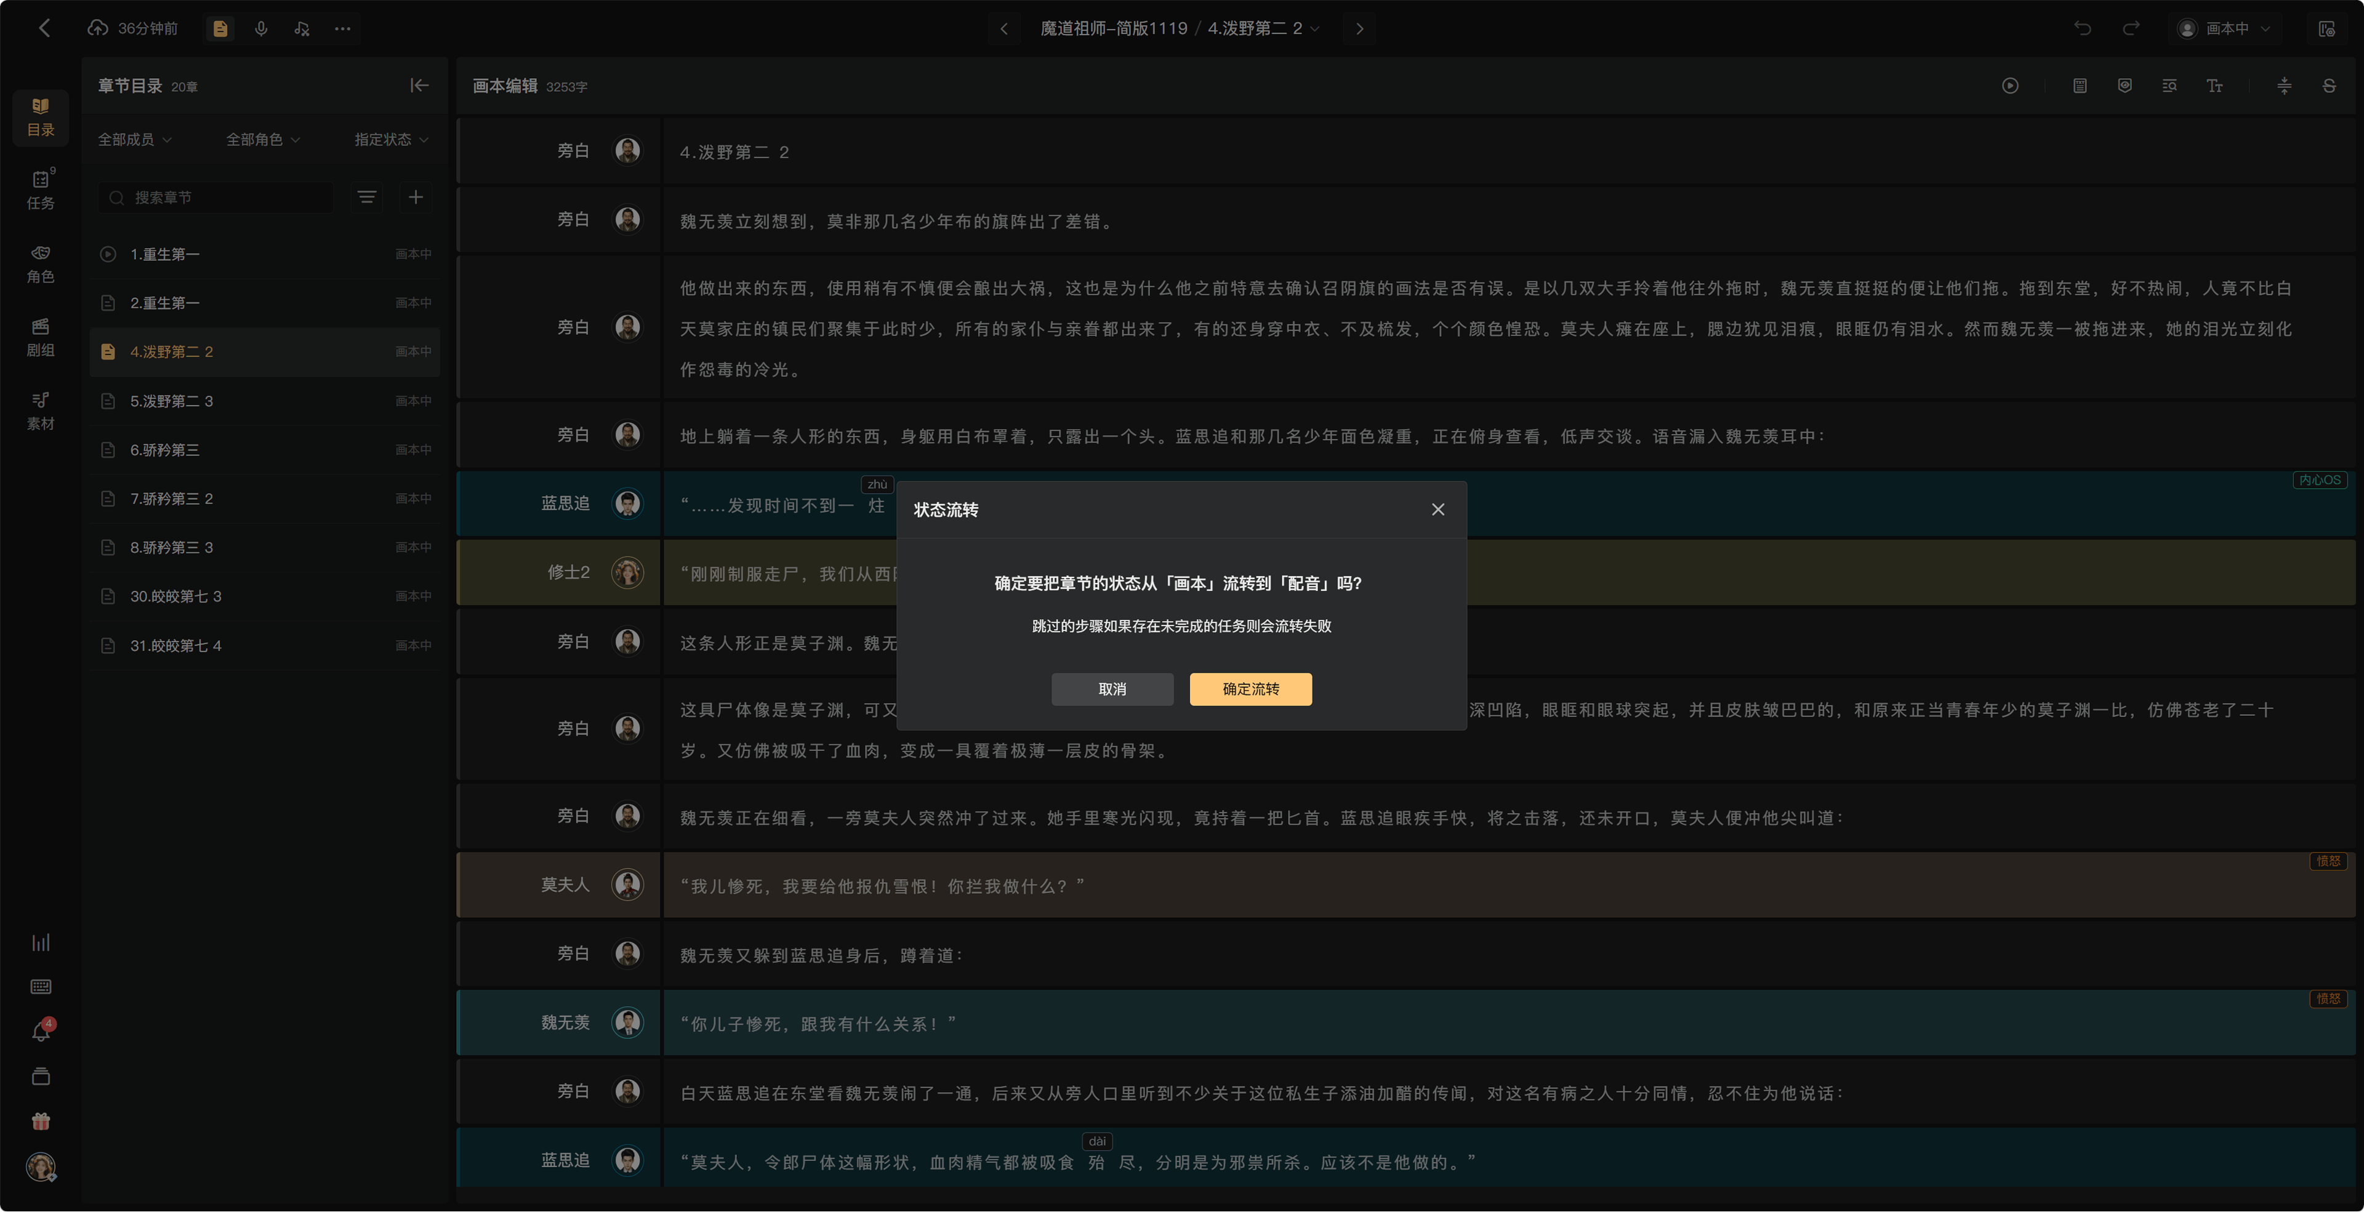Viewport: 2364px width, 1212px height.
Task: Click the 取消 button in dialog
Action: pyautogui.click(x=1112, y=689)
